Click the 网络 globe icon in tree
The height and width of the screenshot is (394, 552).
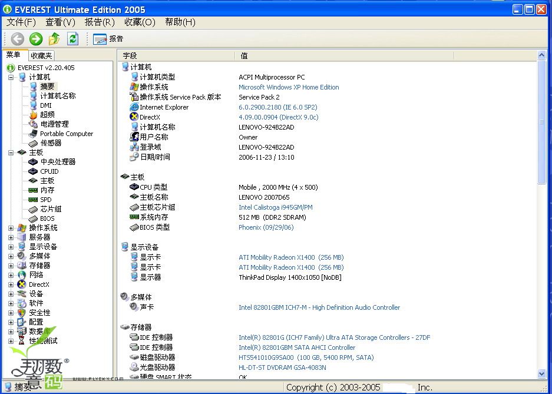pos(22,275)
